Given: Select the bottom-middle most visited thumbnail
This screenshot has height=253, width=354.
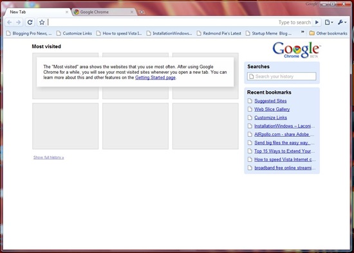Looking at the screenshot, I should tap(135, 126).
